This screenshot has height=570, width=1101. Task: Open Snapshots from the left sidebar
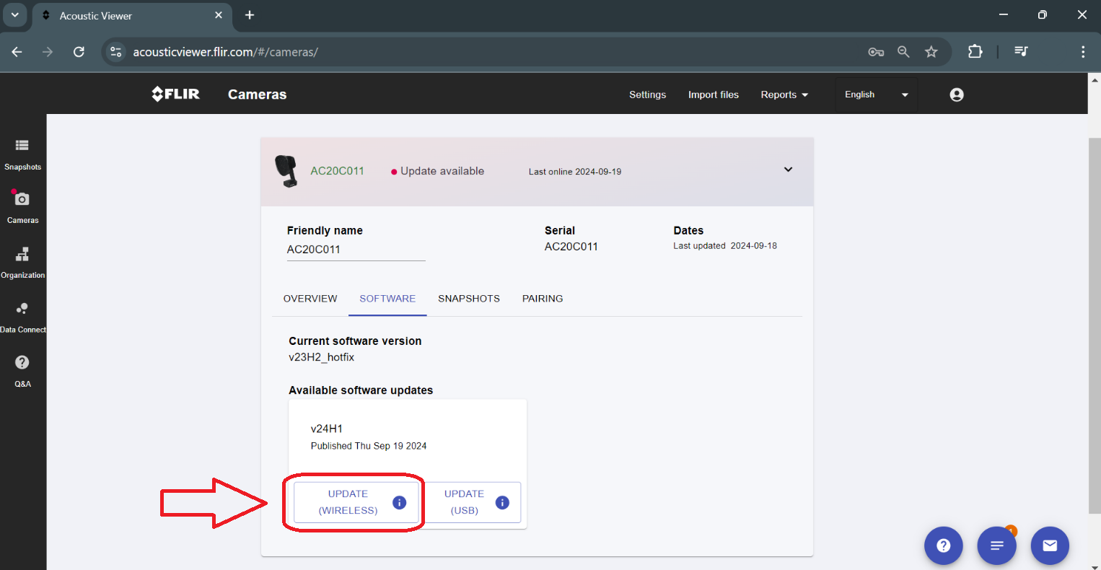[x=22, y=154]
